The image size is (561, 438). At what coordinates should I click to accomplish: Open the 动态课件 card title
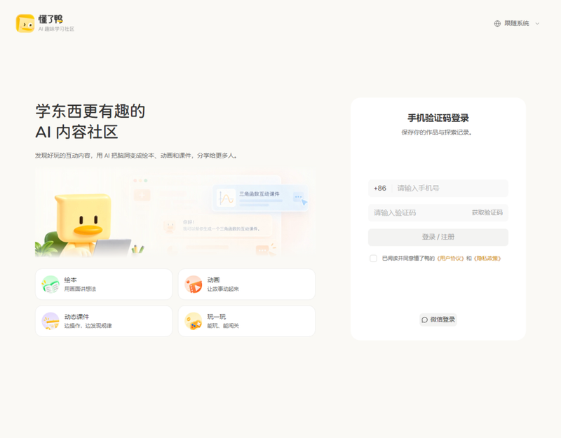(76, 317)
